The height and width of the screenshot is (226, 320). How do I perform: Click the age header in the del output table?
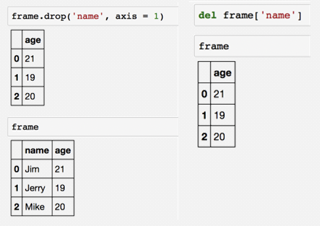point(222,73)
